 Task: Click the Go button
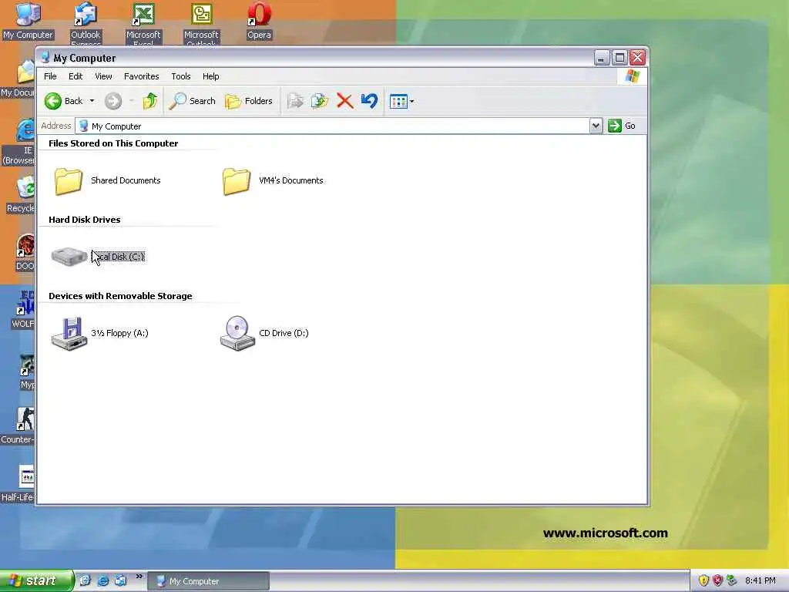coord(622,126)
